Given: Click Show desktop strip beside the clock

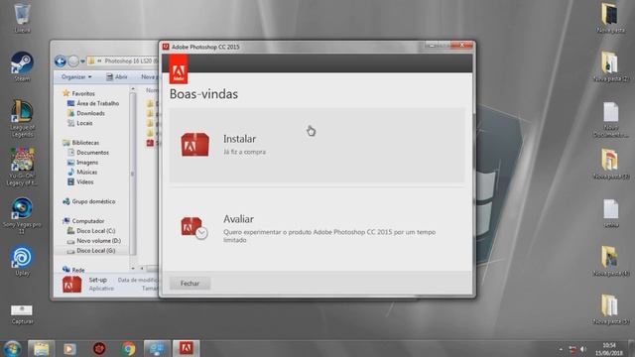Looking at the screenshot, I should 632,349.
